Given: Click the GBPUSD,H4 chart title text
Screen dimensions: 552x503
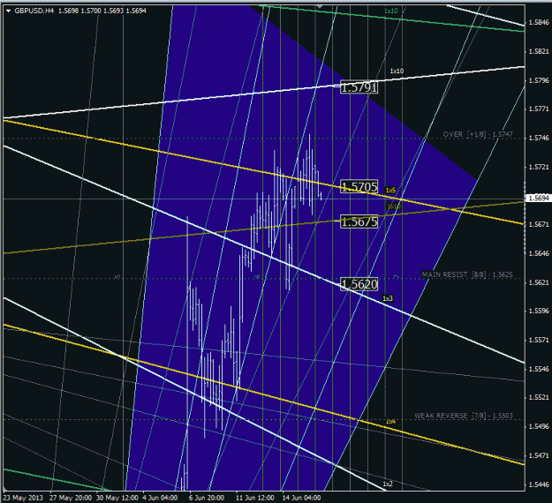Looking at the screenshot, I should pos(34,11).
